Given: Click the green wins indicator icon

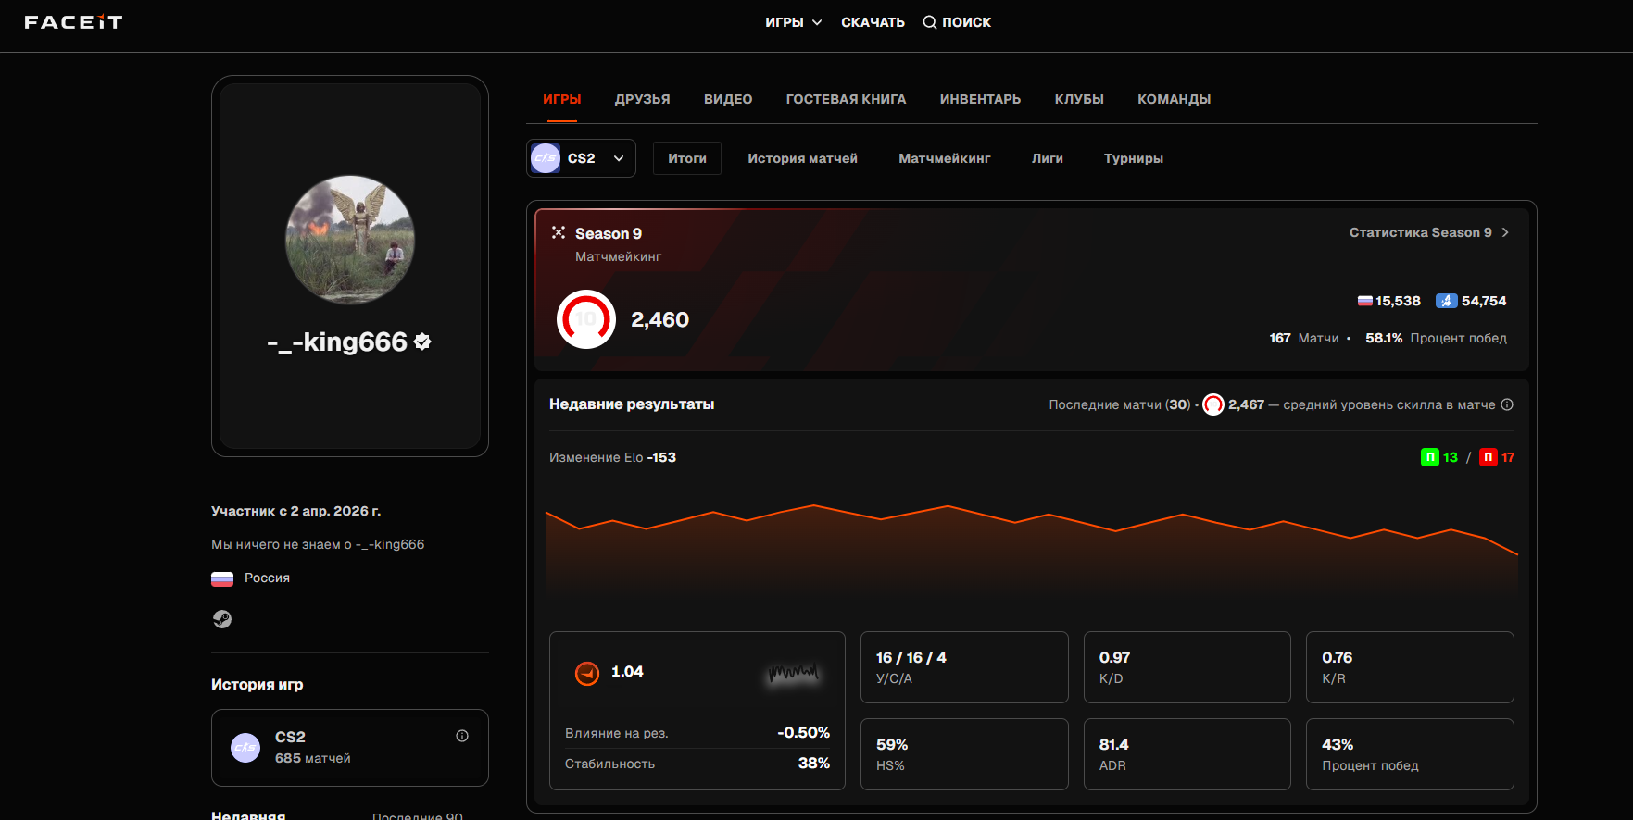Looking at the screenshot, I should [x=1430, y=457].
